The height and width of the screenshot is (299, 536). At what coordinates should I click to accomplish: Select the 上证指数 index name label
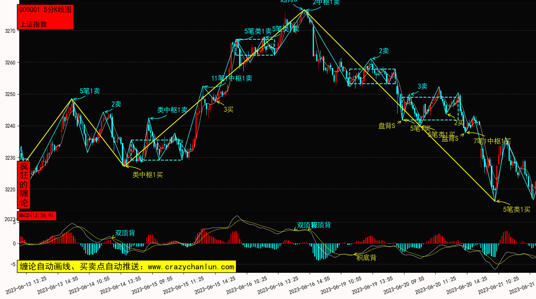tap(34, 24)
